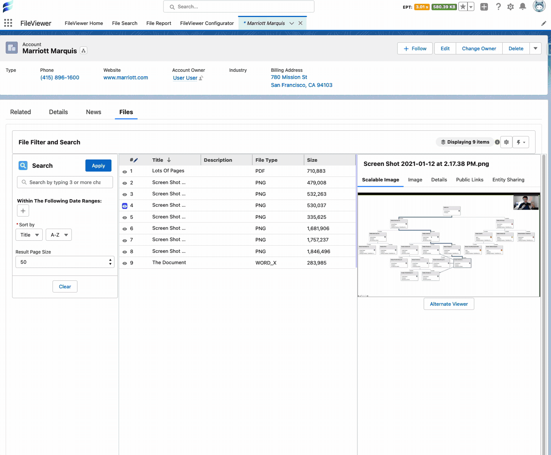551x455 pixels.
Task: Switch to the News tab
Action: coord(94,112)
